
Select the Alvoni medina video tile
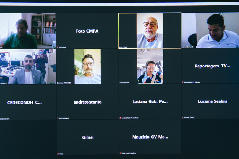(150, 66)
